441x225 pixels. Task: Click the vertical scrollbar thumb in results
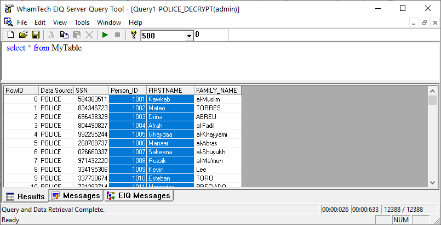click(433, 100)
